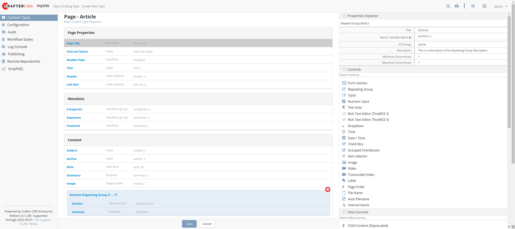This screenshot has height=229, width=515.
Task: Edit the Title property value Sections
Action: (x=461, y=30)
